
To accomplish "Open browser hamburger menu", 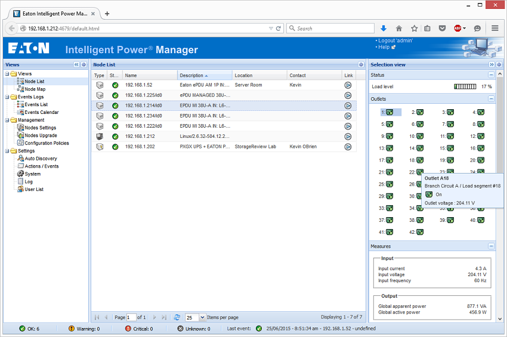I will tap(494, 29).
